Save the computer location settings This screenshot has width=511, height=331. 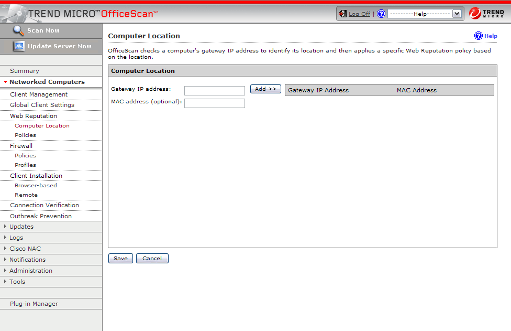pos(120,258)
